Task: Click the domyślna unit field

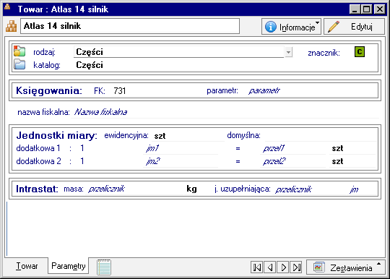Action: point(320,136)
